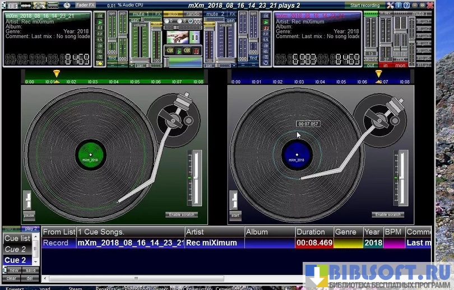Image resolution: width=454 pixels, height=290 pixels.
Task: Click the hand-on-vinyl thumbnail in the mixer
Action: coord(178,36)
